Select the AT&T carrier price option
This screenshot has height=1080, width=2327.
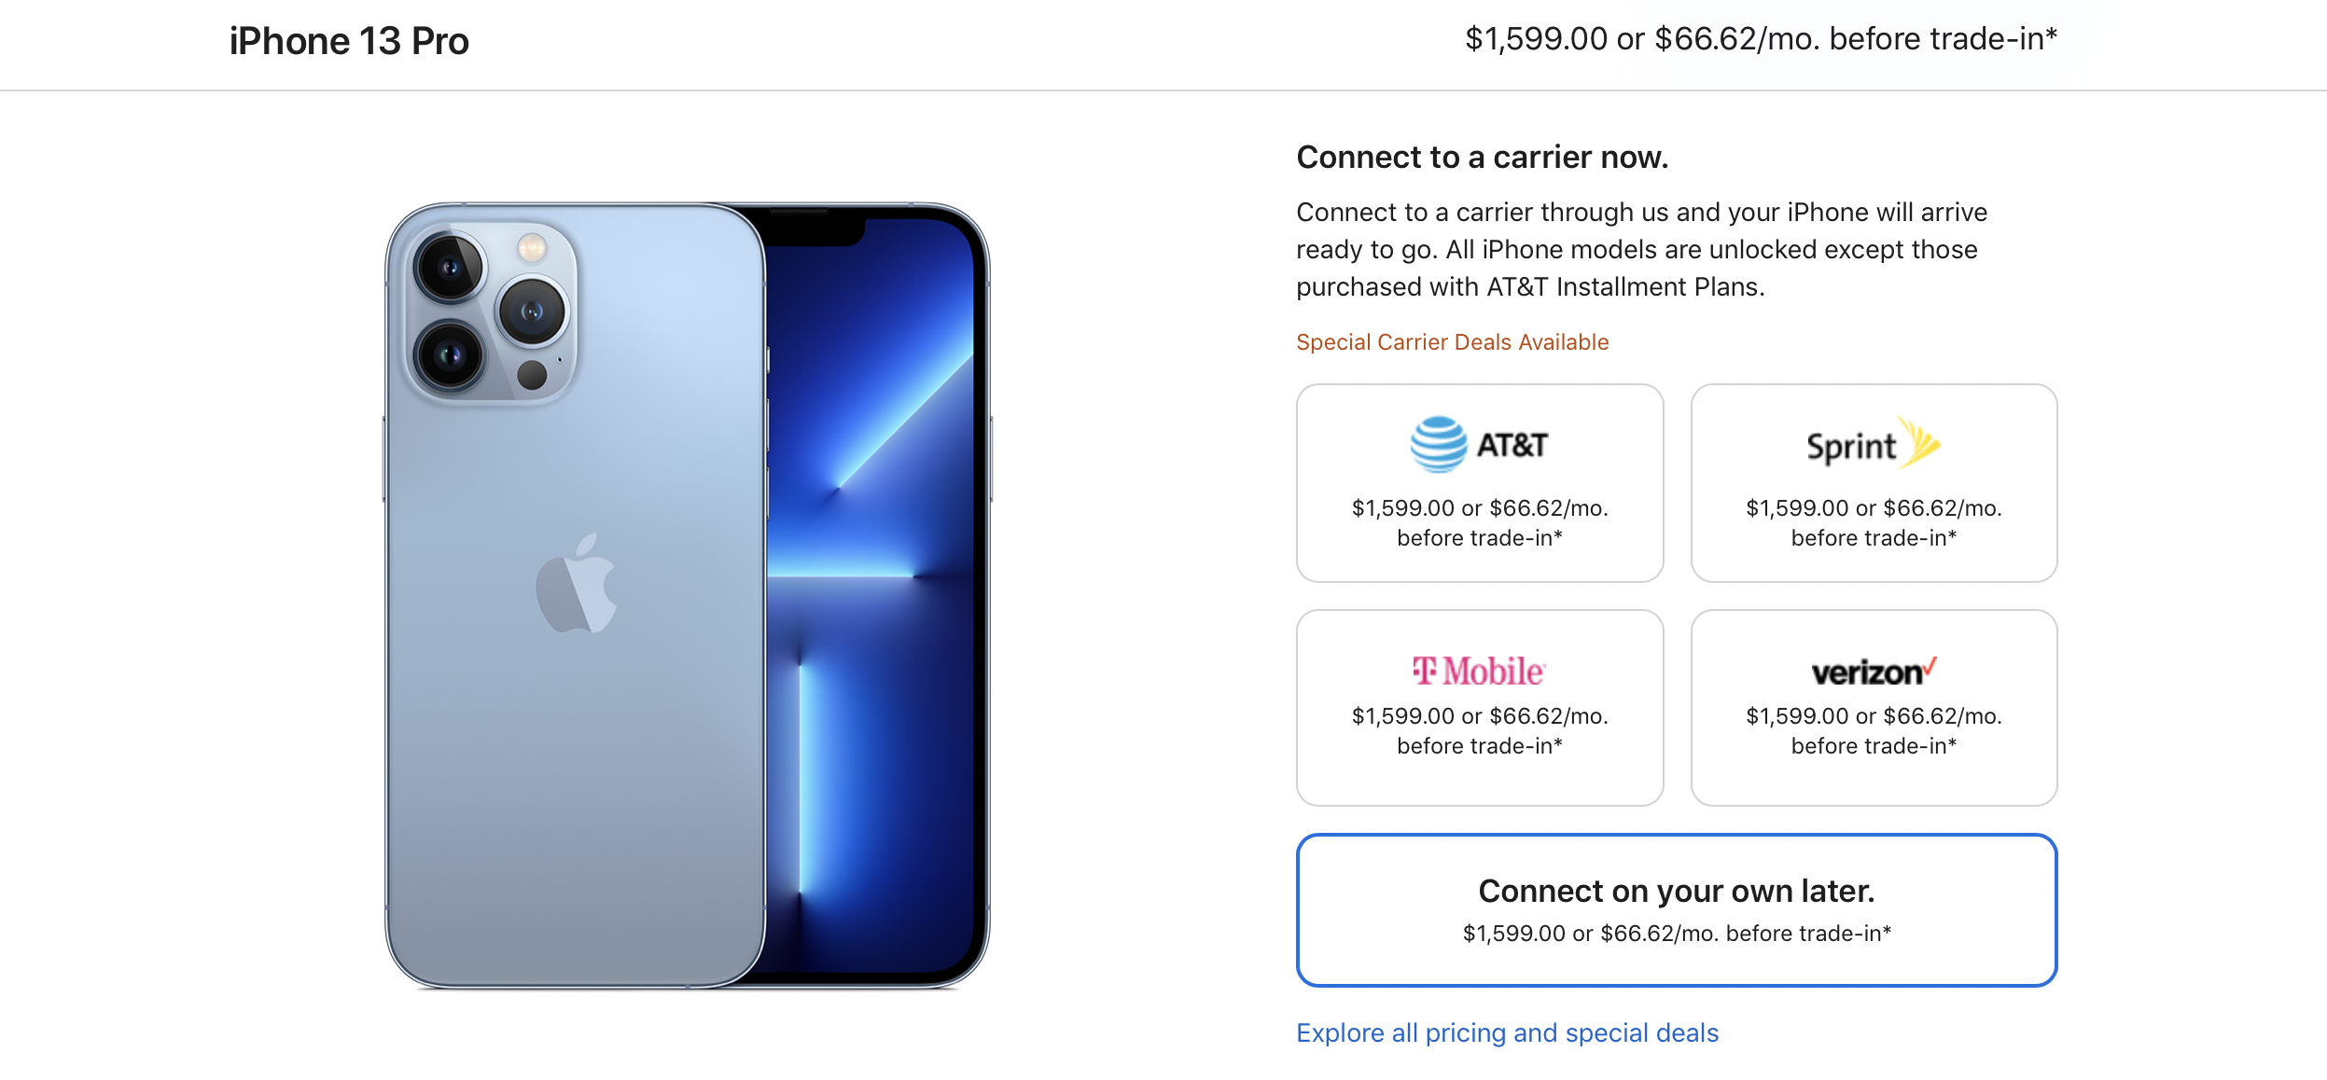[x=1480, y=522]
